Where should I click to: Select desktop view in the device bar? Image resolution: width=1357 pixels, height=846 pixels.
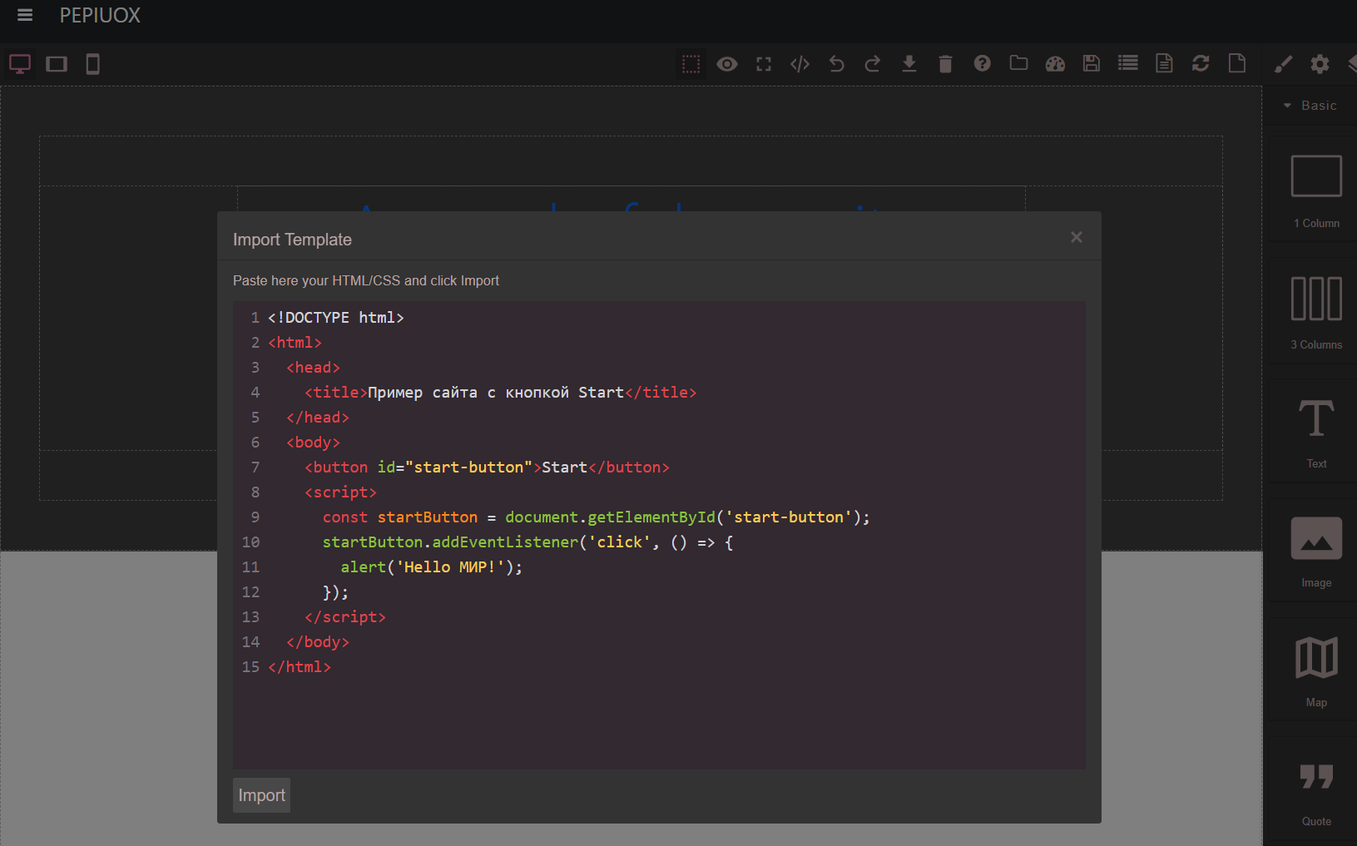(x=19, y=63)
